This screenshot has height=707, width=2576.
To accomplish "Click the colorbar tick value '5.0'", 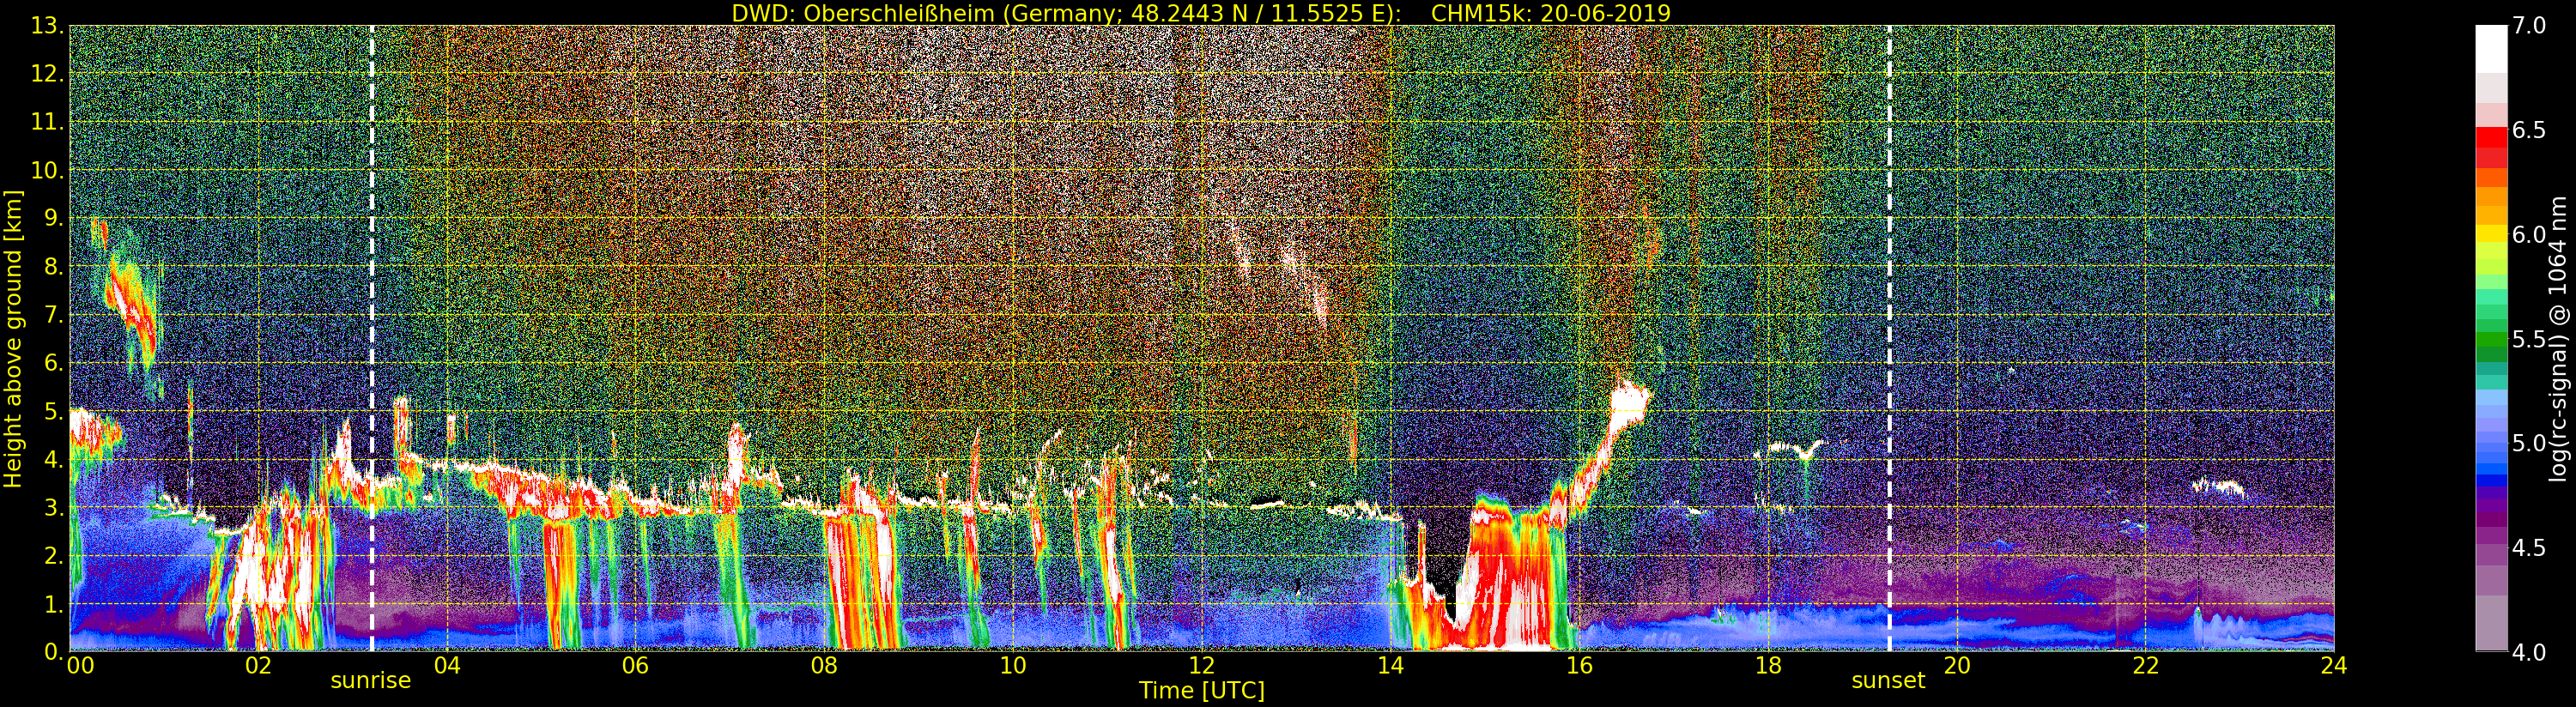I will click(2529, 443).
